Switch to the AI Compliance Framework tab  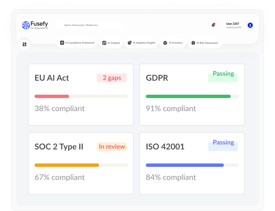coord(77,43)
